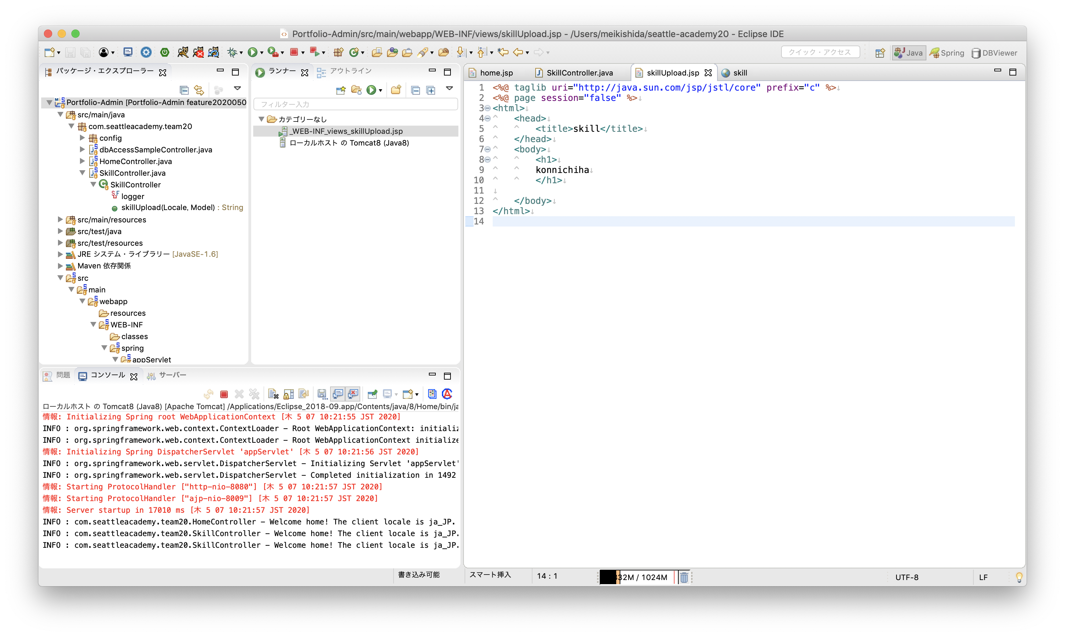Click the green Run button in main toolbar
Viewport: 1065px width, 637px height.
pos(252,53)
